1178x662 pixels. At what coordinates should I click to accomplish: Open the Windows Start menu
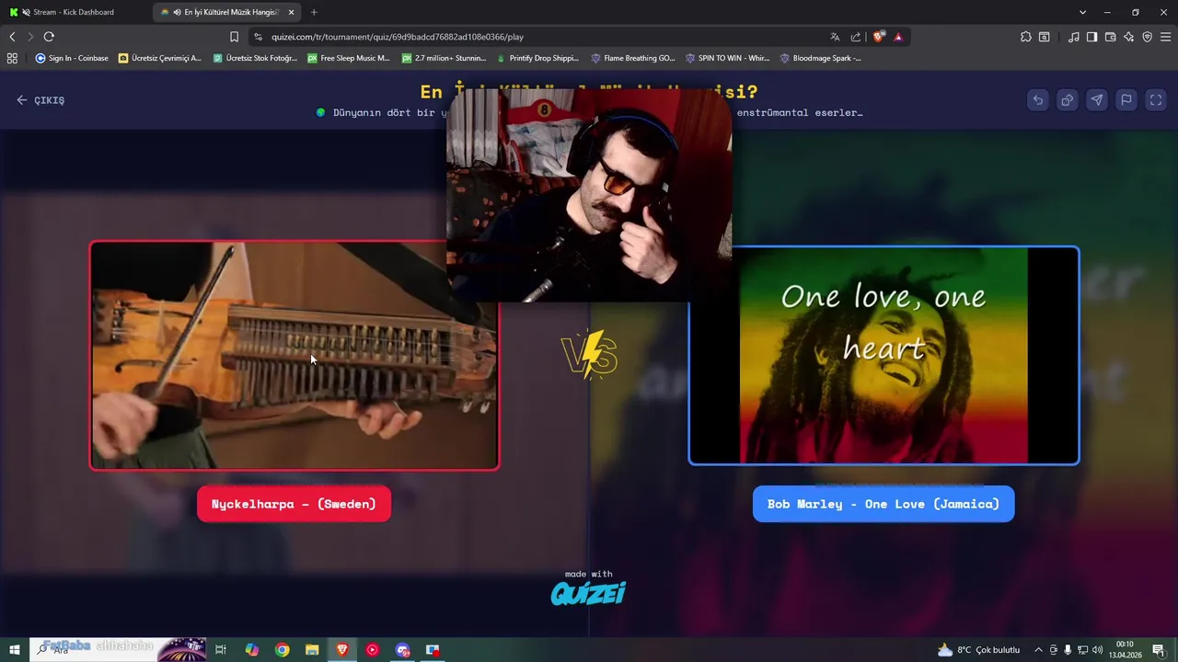(14, 650)
